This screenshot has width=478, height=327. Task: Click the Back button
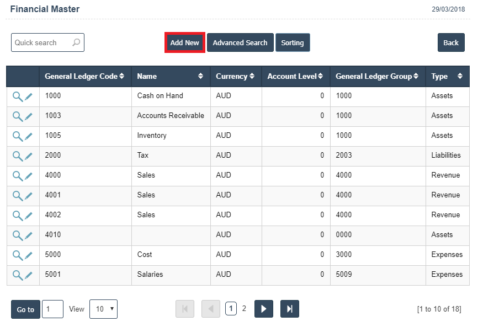(x=451, y=42)
